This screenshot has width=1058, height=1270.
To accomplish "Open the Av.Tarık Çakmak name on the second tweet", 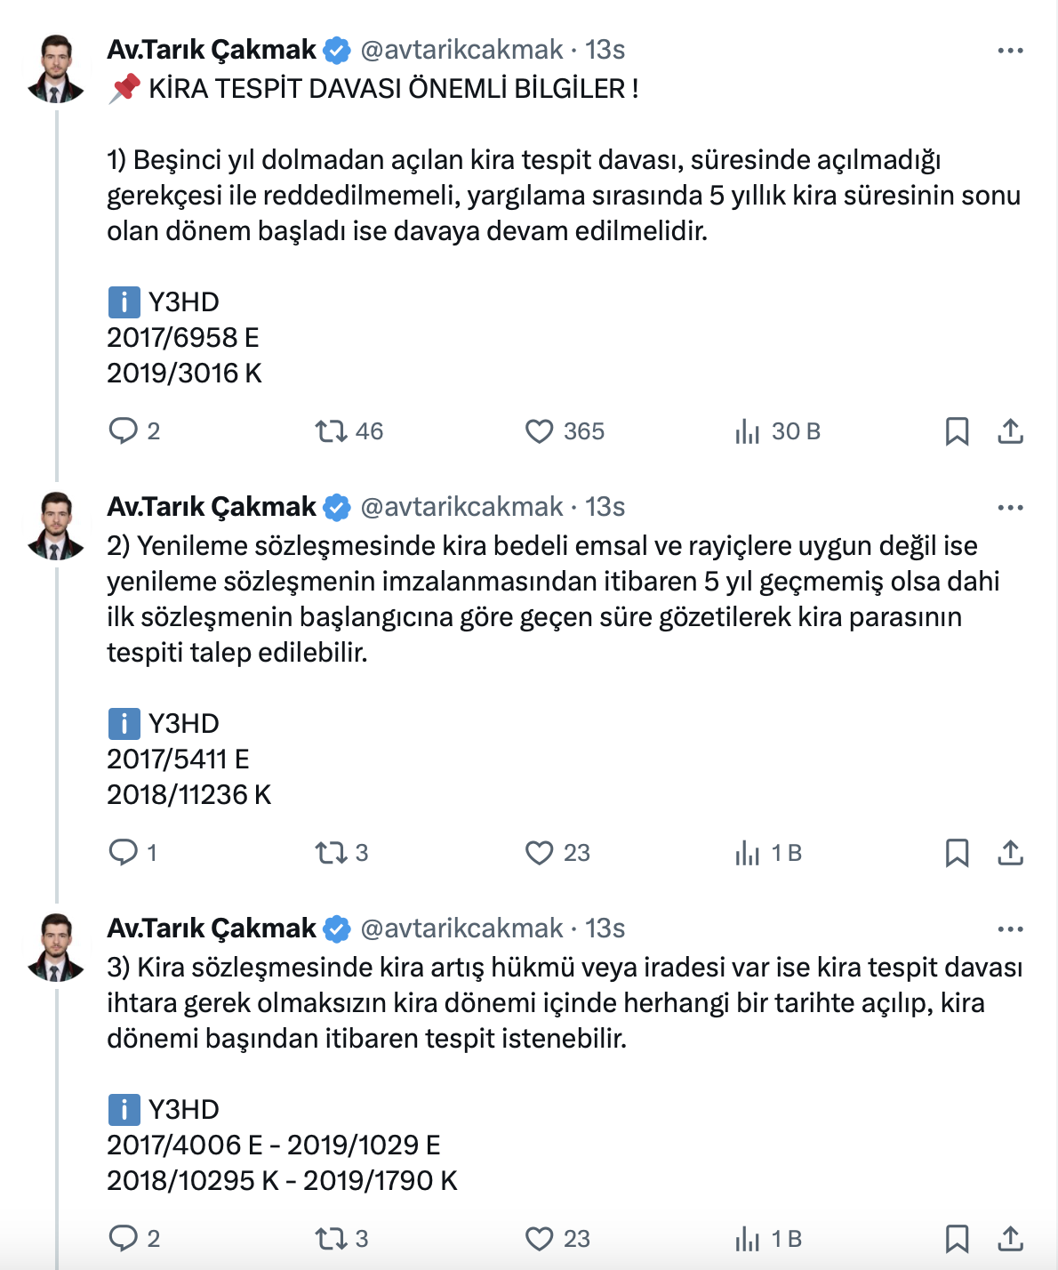I will (212, 507).
